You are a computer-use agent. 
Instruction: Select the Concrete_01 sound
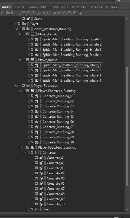(x=56, y=158)
